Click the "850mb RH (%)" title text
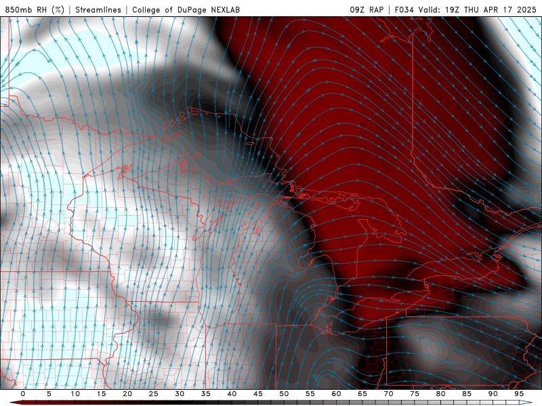 [35, 9]
